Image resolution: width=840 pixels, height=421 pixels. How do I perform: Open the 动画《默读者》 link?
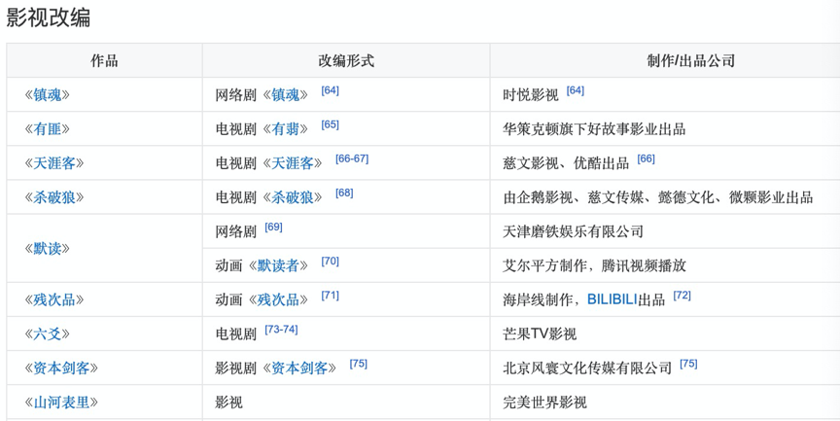point(278,266)
